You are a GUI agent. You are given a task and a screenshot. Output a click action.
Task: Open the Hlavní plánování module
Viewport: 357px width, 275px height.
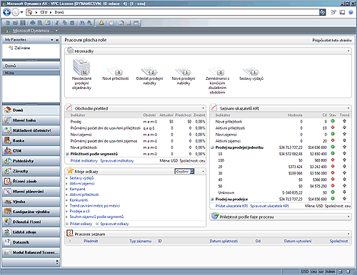[31, 192]
